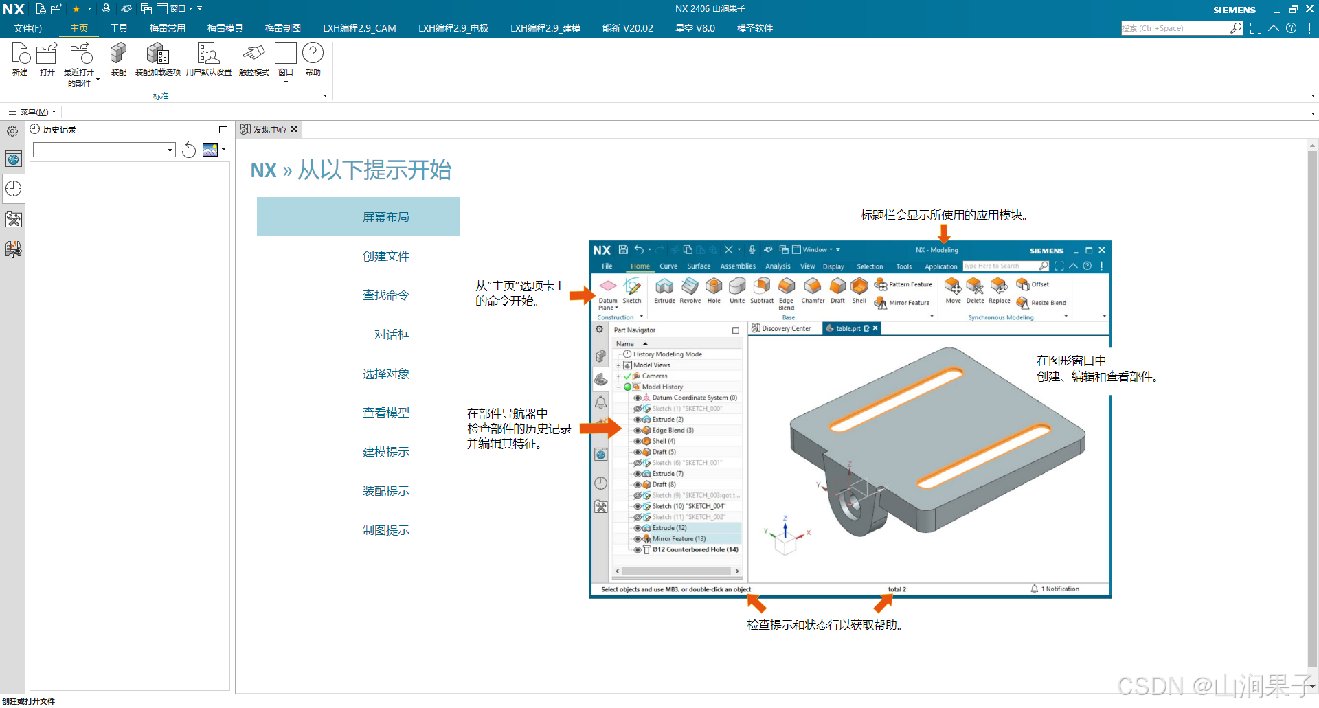Screen dimensions: 1319x708
Task: Expand the 窗口 ribbon dropdown arrow
Action: tap(286, 82)
